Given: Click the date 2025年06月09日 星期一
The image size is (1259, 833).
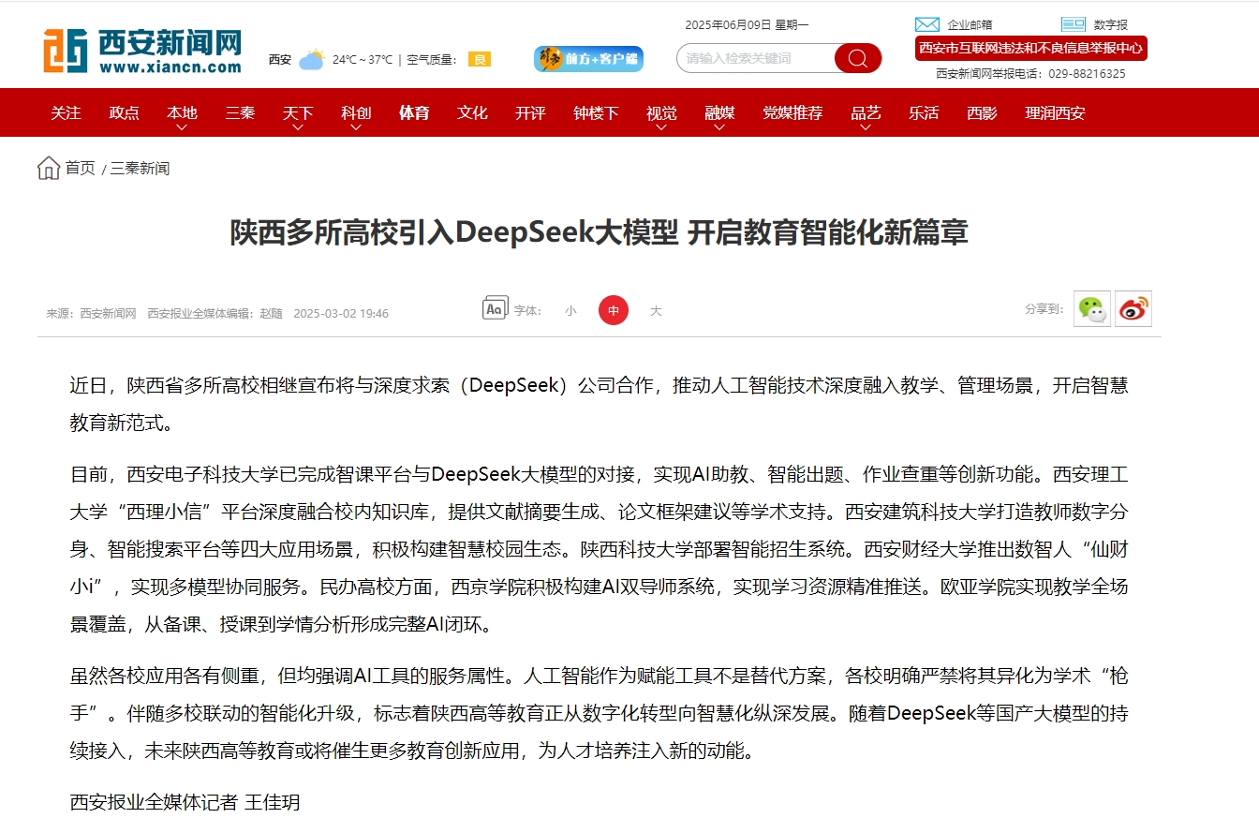Looking at the screenshot, I should (x=747, y=25).
